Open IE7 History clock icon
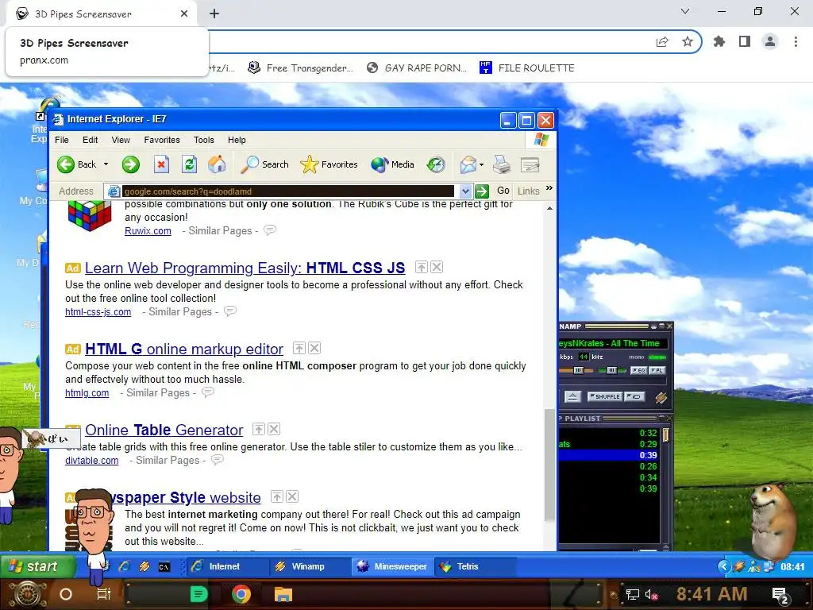Screen dimensions: 813x610 [x=436, y=164]
